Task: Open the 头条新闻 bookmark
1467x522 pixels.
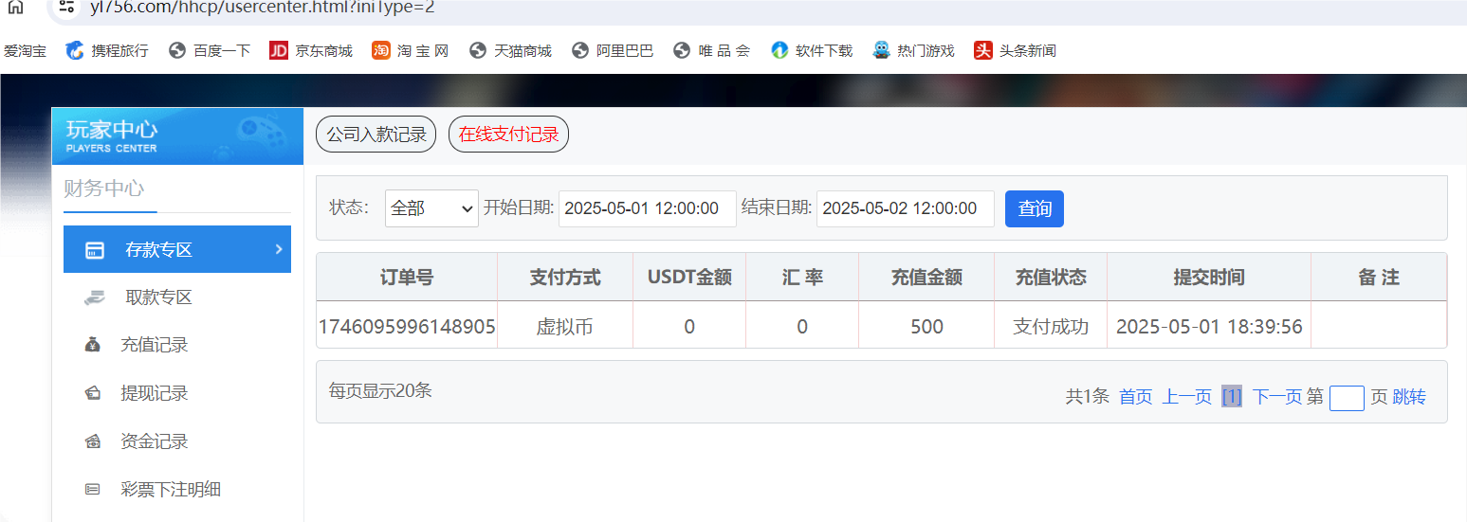Action: point(1015,50)
